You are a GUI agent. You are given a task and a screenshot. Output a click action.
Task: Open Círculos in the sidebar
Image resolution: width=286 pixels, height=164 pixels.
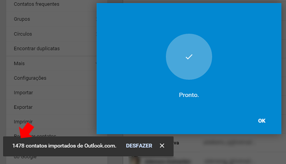point(23,34)
